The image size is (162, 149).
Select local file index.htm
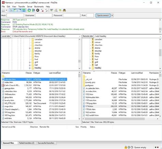(9, 82)
